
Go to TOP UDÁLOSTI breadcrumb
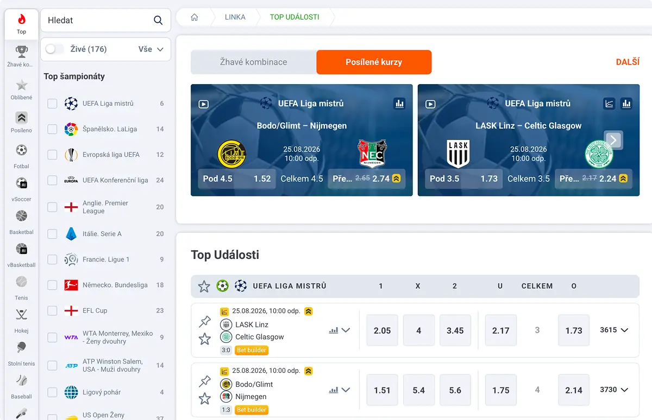[294, 17]
